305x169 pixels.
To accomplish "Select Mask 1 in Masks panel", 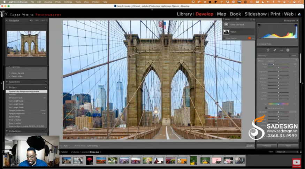I will point(239,32).
